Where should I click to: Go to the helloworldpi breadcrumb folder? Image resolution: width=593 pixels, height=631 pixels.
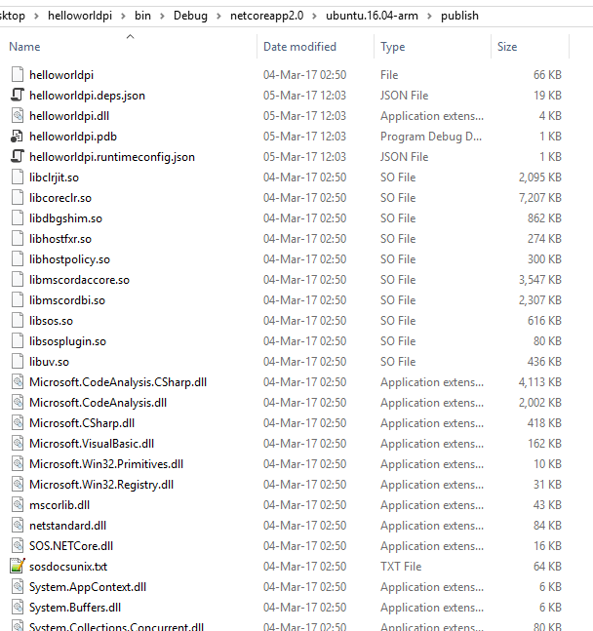coord(80,16)
